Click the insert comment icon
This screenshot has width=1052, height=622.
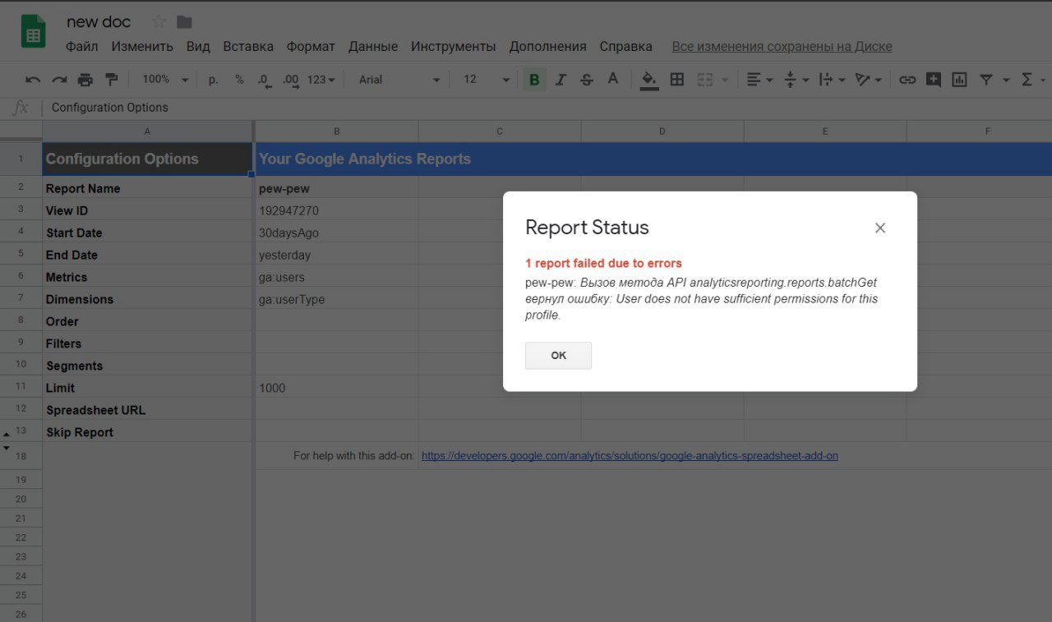[934, 80]
